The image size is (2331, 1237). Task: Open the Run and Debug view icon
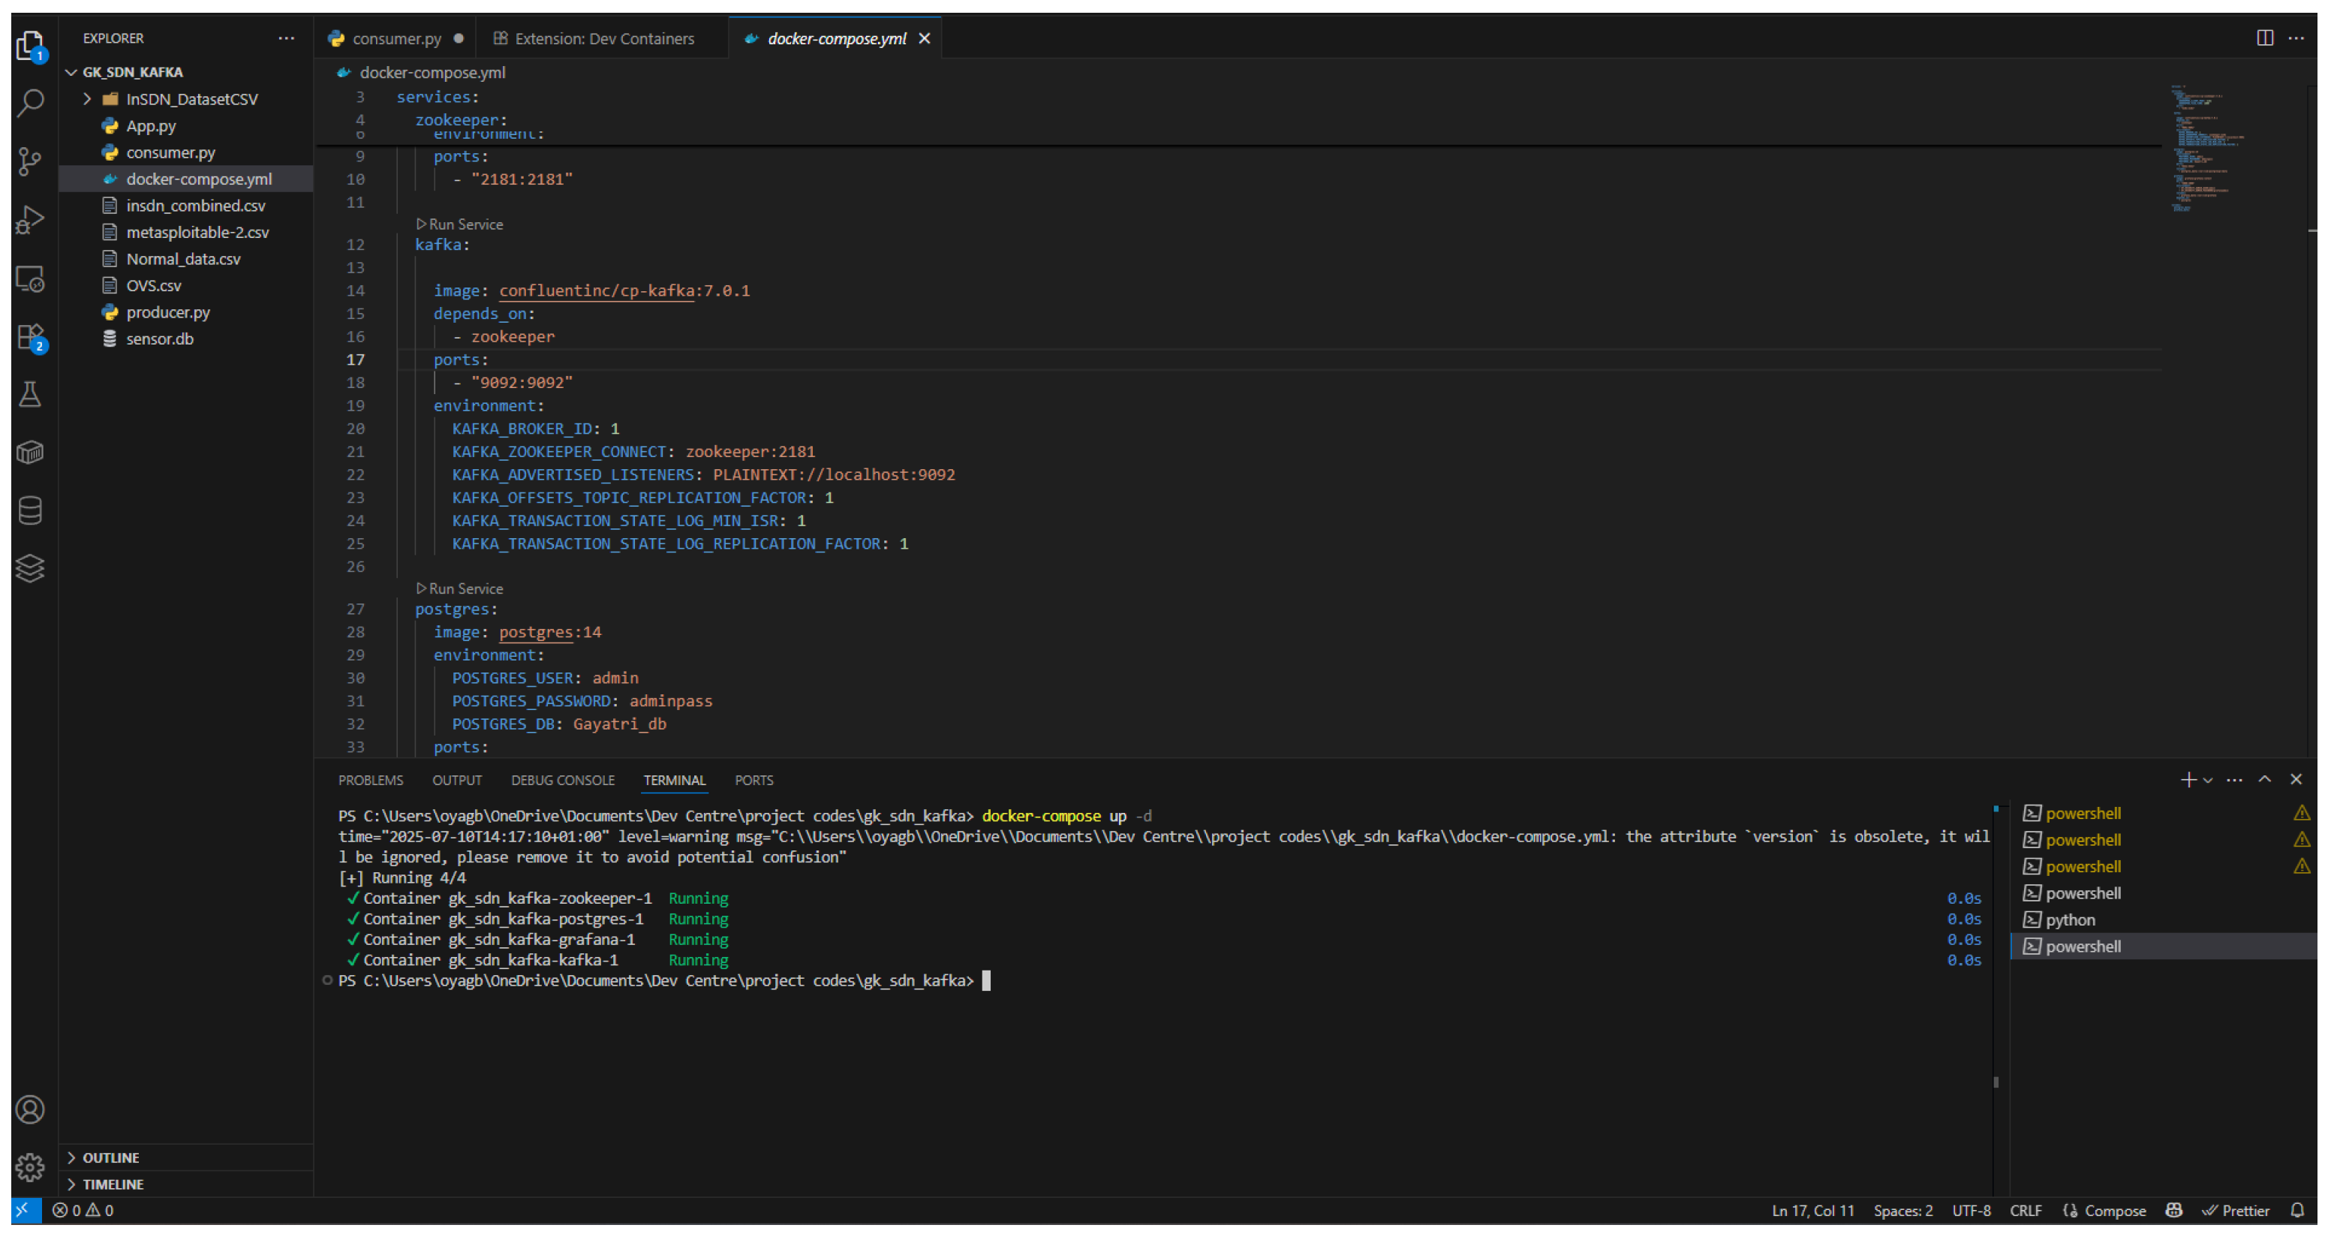[x=31, y=220]
